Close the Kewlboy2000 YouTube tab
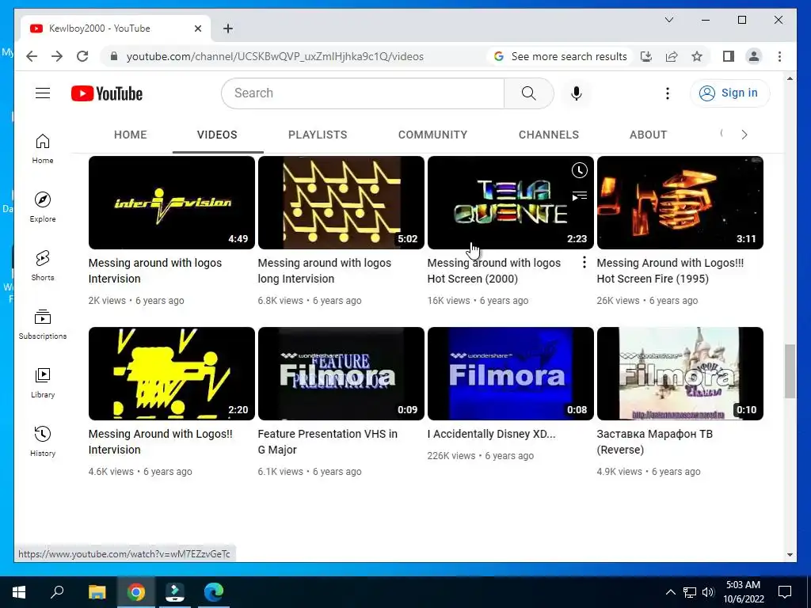This screenshot has height=608, width=811. click(x=197, y=28)
